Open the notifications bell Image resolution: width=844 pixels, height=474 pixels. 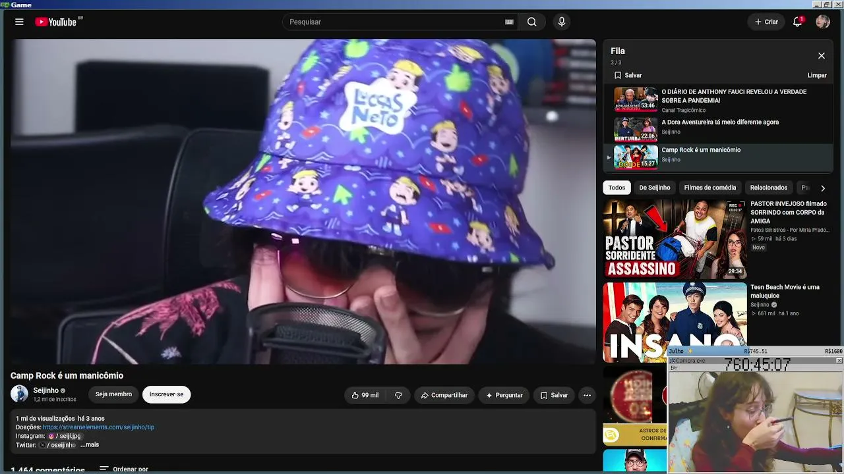point(797,22)
